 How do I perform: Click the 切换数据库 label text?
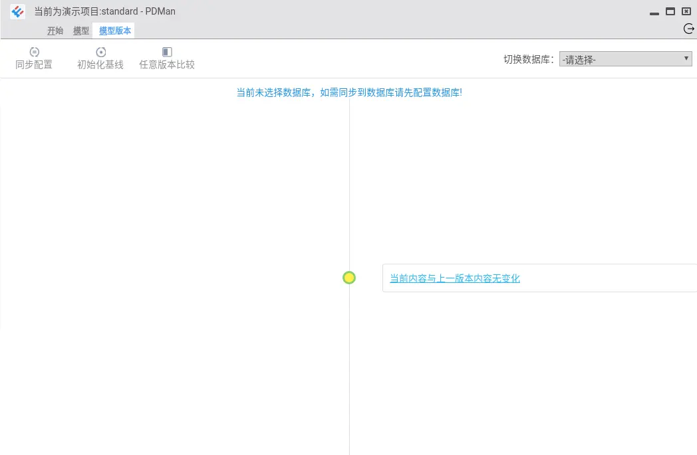529,60
